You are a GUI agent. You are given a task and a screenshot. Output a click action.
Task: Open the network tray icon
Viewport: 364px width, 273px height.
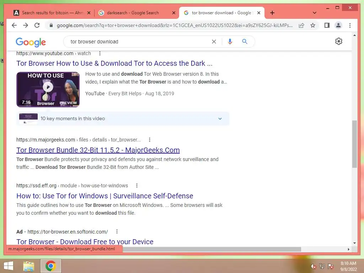pyautogui.click(x=322, y=266)
